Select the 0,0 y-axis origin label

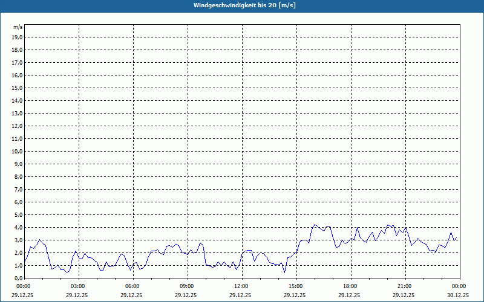click(x=18, y=278)
